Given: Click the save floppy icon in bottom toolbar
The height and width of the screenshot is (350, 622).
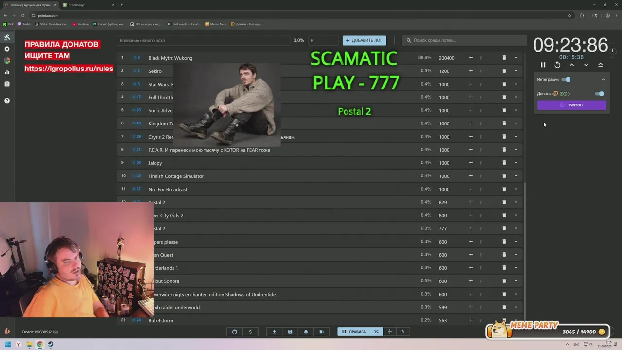Looking at the screenshot, I should tap(290, 332).
